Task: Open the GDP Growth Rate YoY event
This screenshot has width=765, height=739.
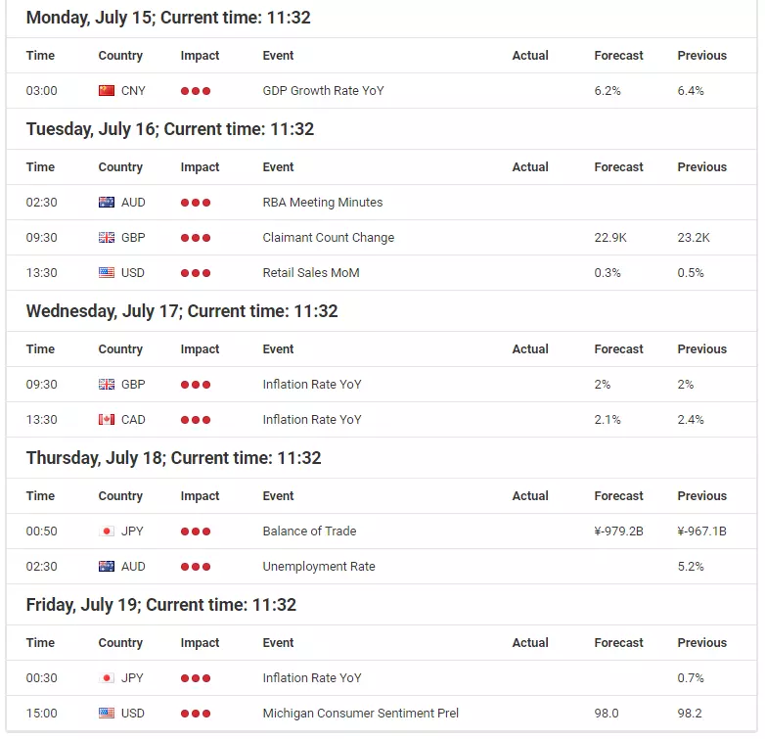Action: (323, 91)
